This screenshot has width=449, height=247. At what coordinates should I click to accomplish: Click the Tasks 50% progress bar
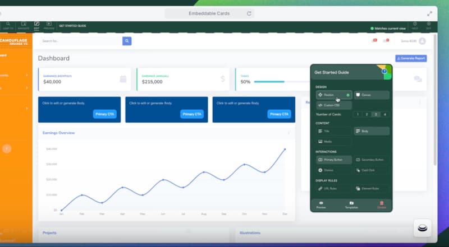(x=282, y=82)
